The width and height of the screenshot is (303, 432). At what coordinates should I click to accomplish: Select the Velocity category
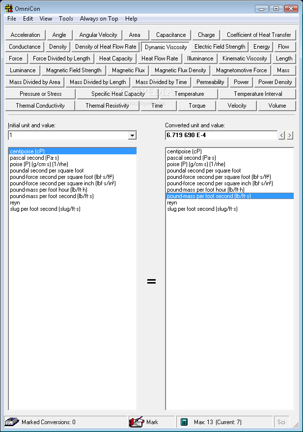[237, 106]
